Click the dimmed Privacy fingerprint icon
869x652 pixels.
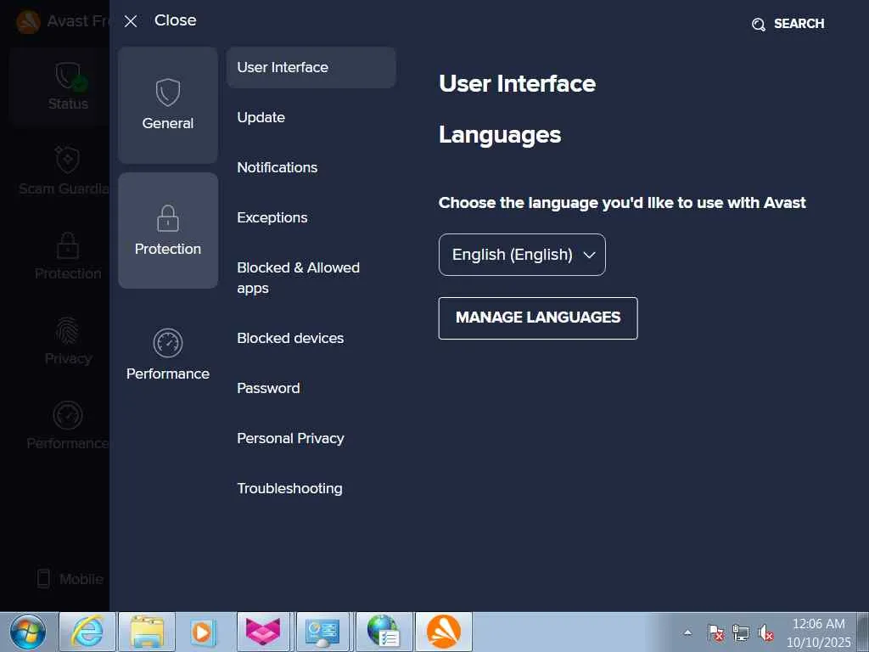[x=67, y=330]
